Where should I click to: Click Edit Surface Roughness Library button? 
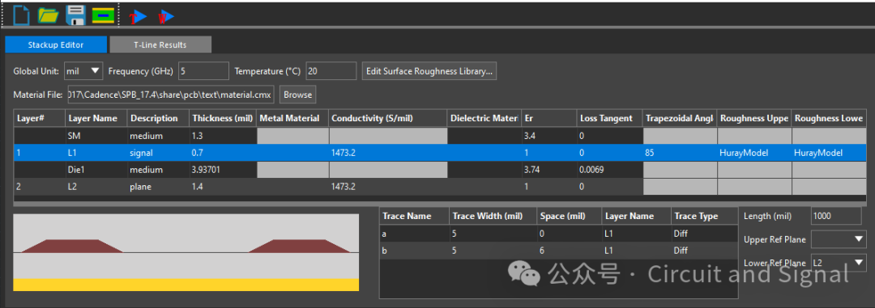(429, 70)
